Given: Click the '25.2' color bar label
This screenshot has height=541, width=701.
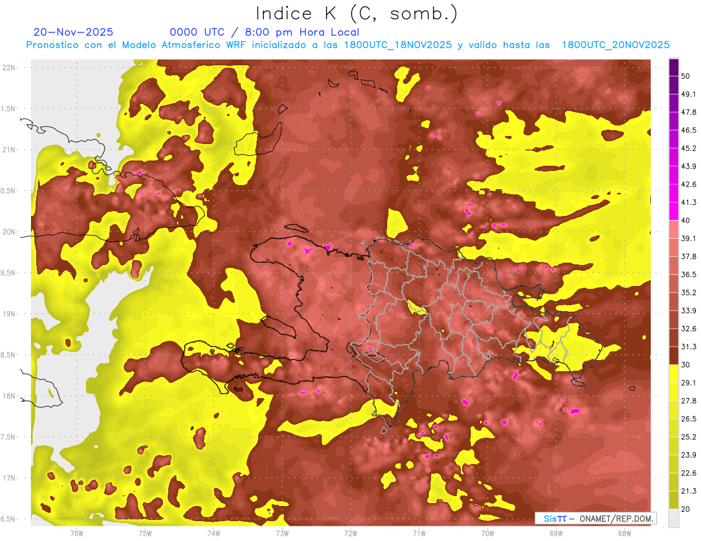Looking at the screenshot, I should [x=689, y=437].
